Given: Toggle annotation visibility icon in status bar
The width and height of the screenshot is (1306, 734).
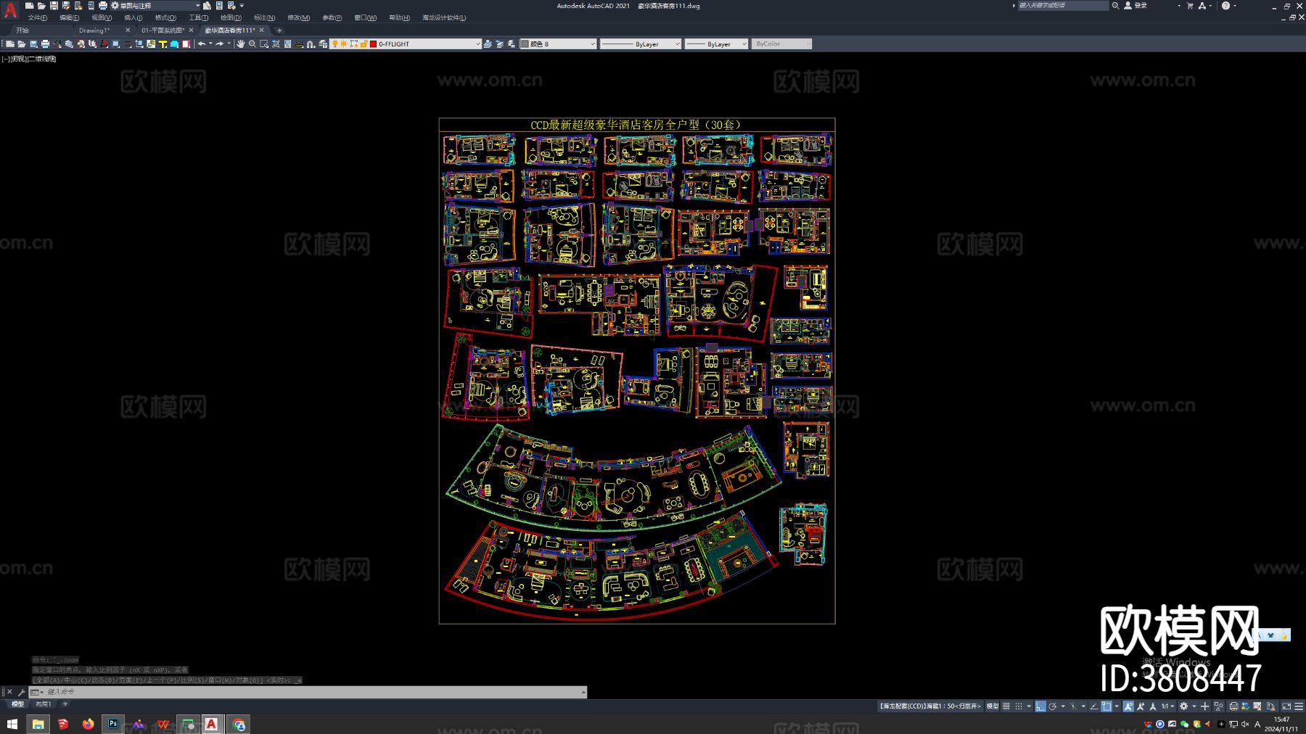Looking at the screenshot, I should point(1128,706).
